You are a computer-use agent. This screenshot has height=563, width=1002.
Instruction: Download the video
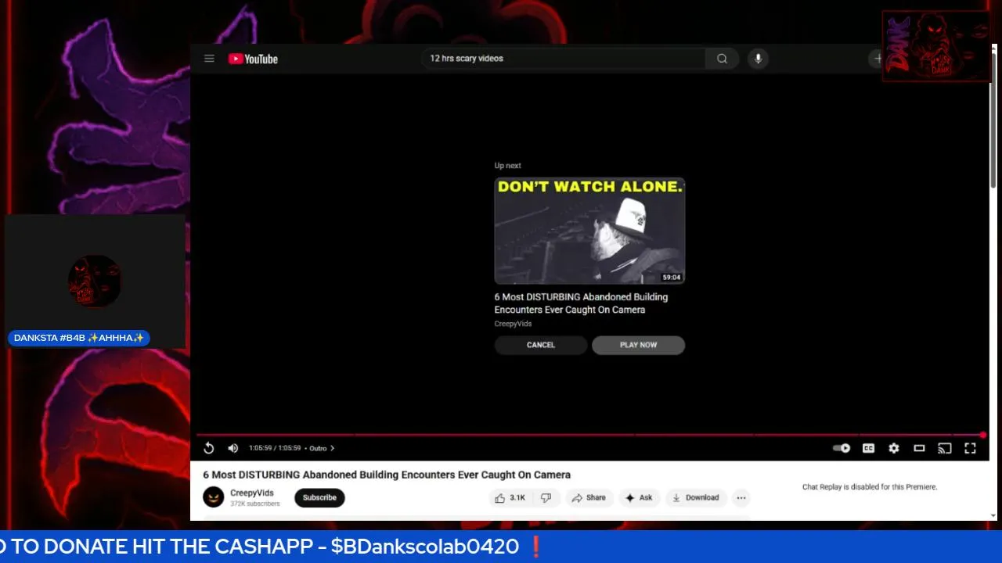695,497
